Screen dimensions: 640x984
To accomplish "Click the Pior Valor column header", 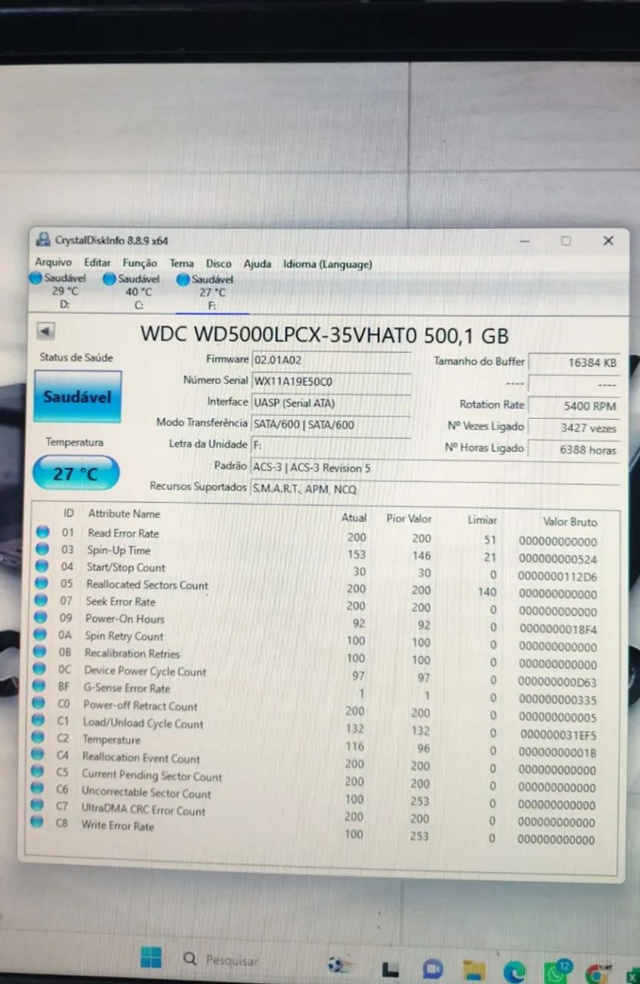I will 409,519.
